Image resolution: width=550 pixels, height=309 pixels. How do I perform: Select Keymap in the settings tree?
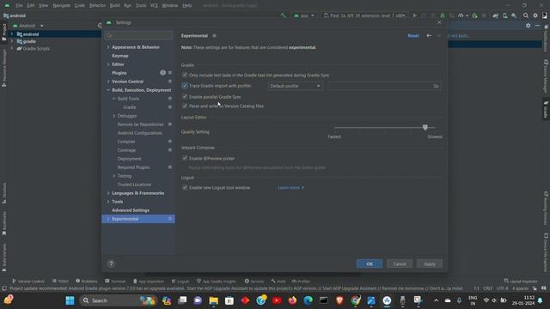pos(120,56)
